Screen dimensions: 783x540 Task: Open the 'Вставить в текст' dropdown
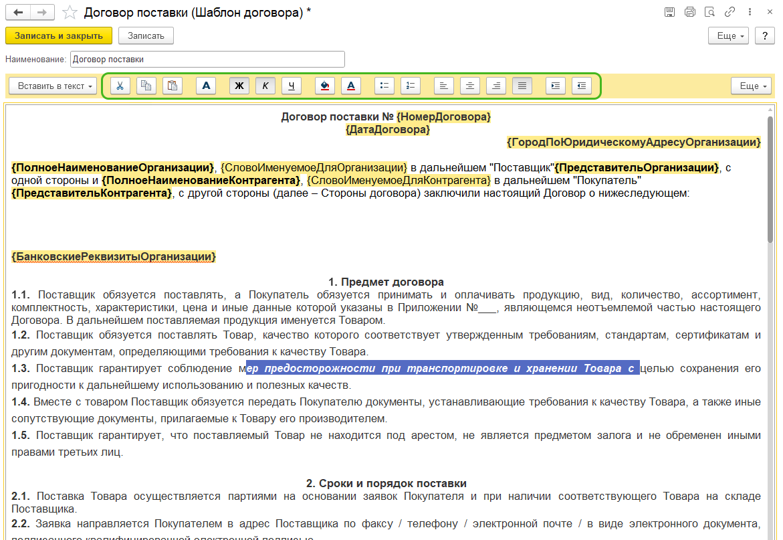53,86
